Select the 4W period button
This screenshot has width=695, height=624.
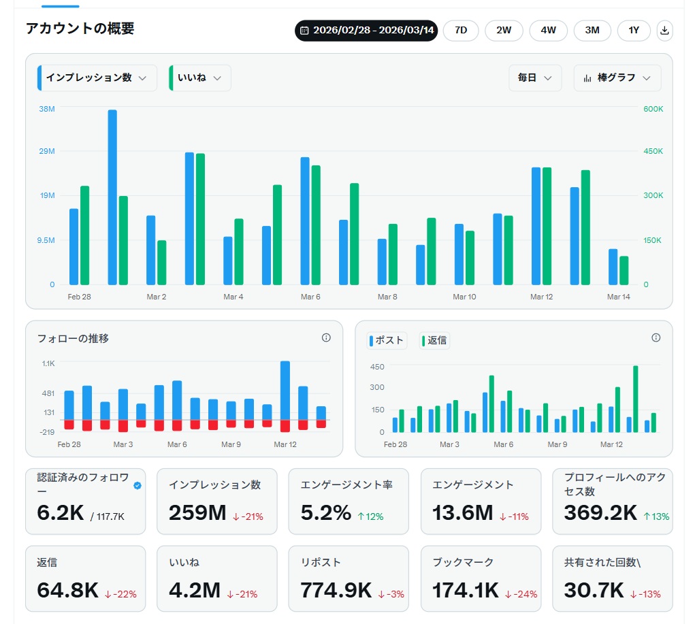point(548,30)
